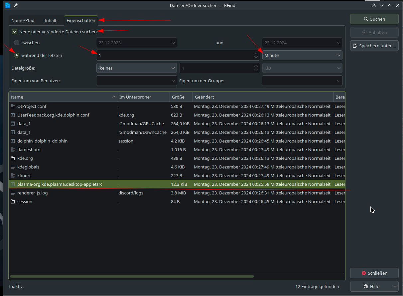Click folder icon of session
403x296 pixels.
[x=13, y=201]
